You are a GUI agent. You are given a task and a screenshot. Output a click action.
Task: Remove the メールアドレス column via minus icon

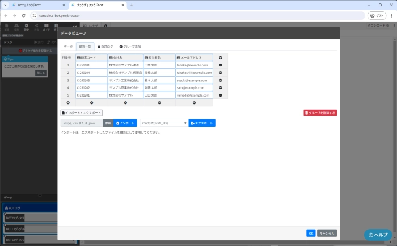[194, 103]
